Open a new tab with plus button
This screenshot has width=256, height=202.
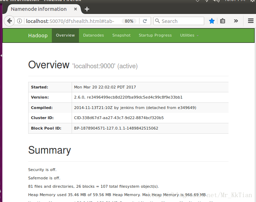[x=87, y=9]
